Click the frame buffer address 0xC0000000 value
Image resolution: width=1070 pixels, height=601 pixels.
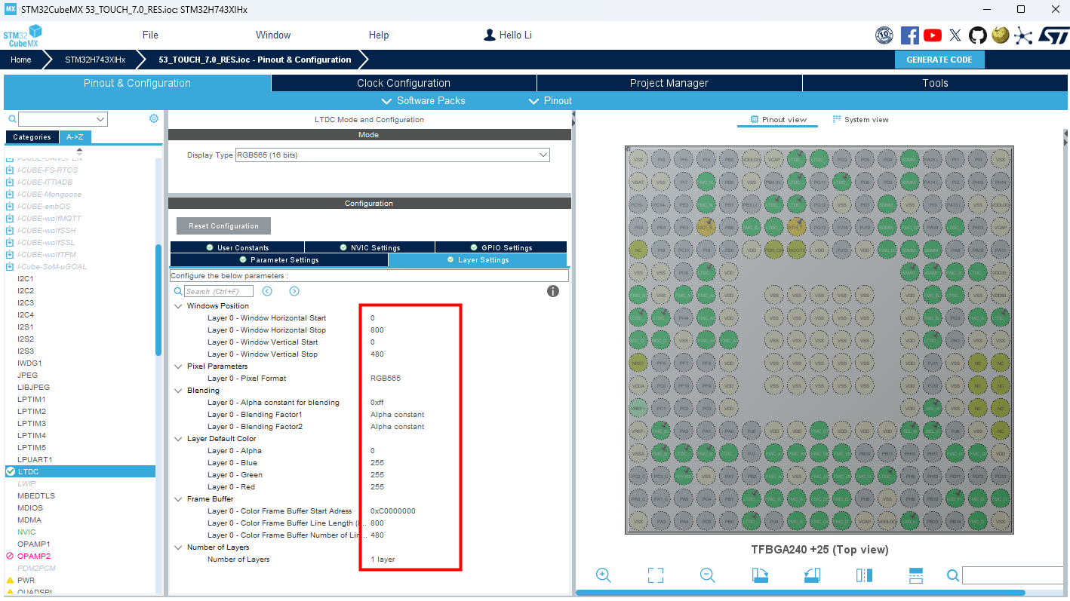392,511
